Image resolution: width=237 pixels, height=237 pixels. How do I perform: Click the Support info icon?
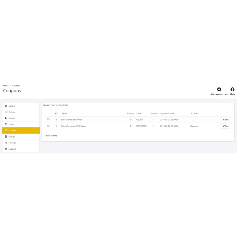[6, 149]
